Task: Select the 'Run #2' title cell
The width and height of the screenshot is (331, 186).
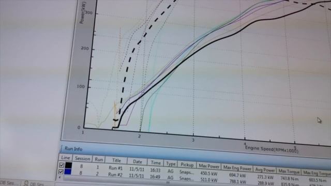Action: click(115, 175)
